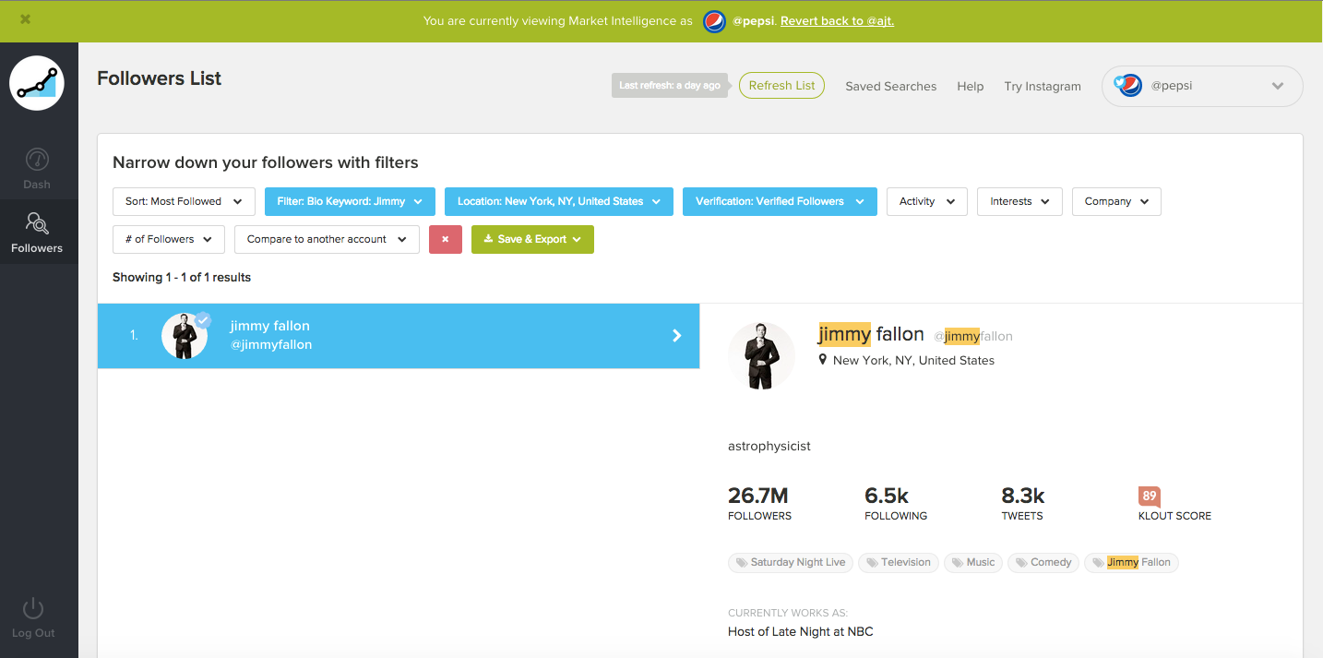Dismiss the green banner with X icon

[x=25, y=19]
